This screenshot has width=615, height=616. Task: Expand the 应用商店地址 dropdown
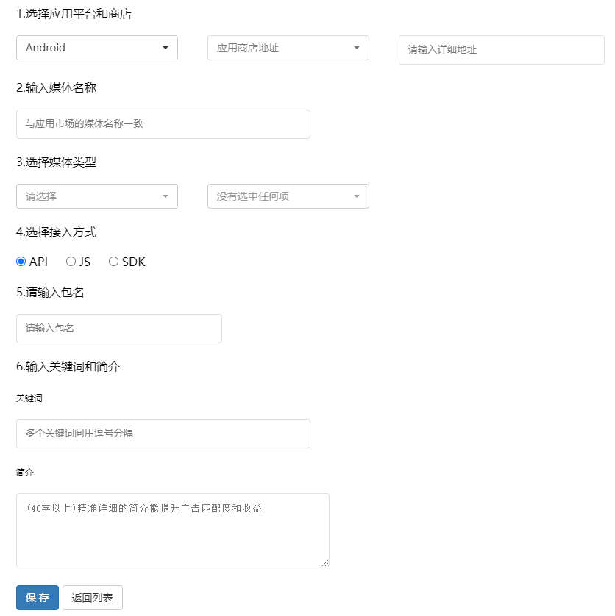[288, 48]
